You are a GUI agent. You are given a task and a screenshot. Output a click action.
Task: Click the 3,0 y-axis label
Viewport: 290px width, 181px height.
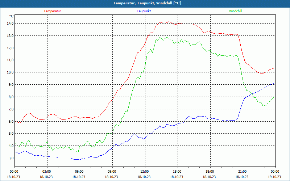(x=11, y=158)
